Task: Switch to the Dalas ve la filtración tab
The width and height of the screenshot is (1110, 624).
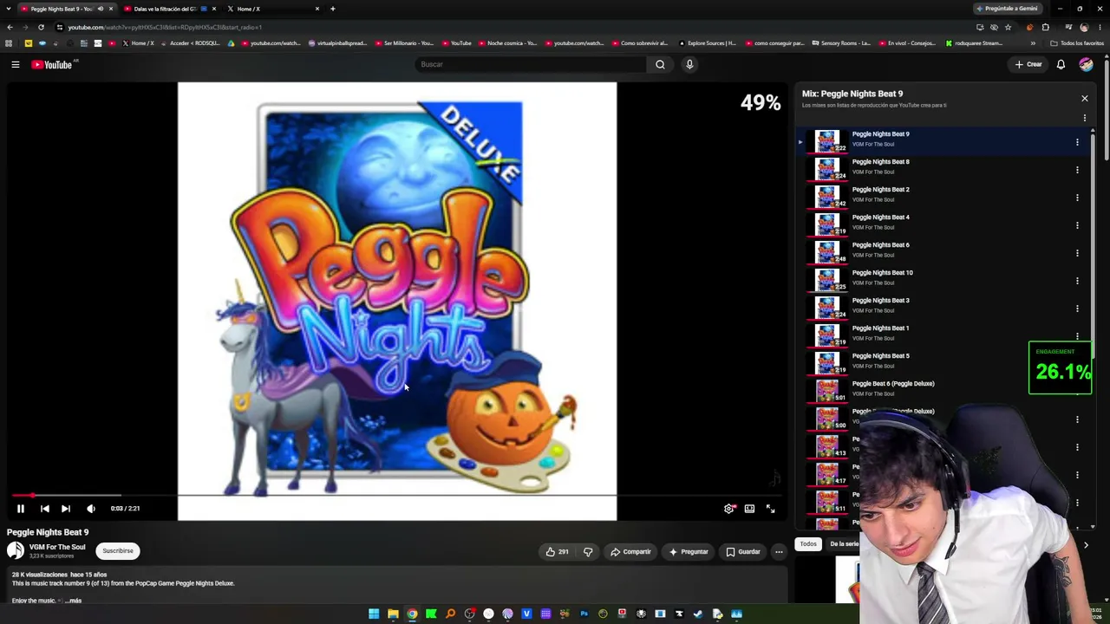Action: point(169,9)
